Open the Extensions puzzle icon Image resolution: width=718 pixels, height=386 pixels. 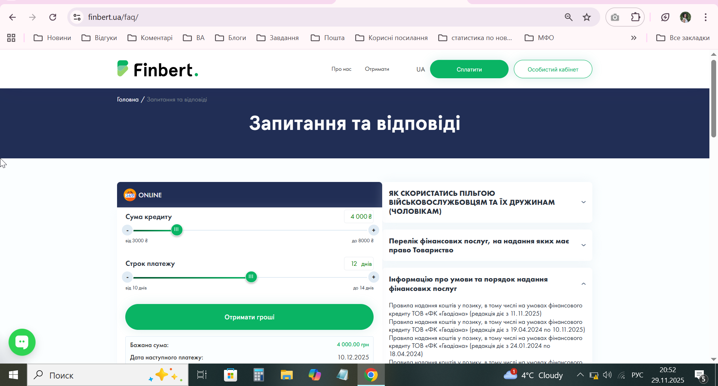tap(635, 17)
